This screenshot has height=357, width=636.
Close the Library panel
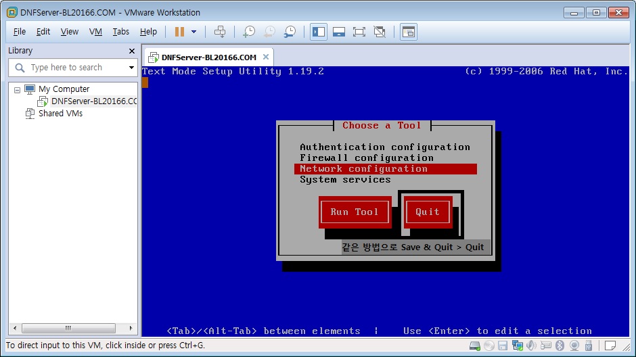click(x=131, y=51)
